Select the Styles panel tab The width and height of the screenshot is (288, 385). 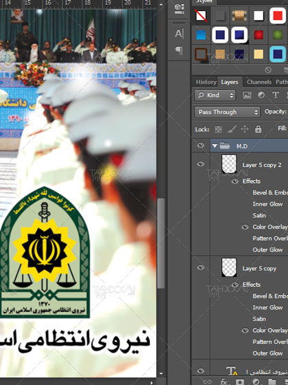[204, 1]
